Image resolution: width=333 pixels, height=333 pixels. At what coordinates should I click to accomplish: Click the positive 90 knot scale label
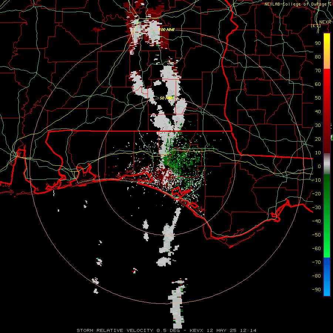click(x=318, y=43)
